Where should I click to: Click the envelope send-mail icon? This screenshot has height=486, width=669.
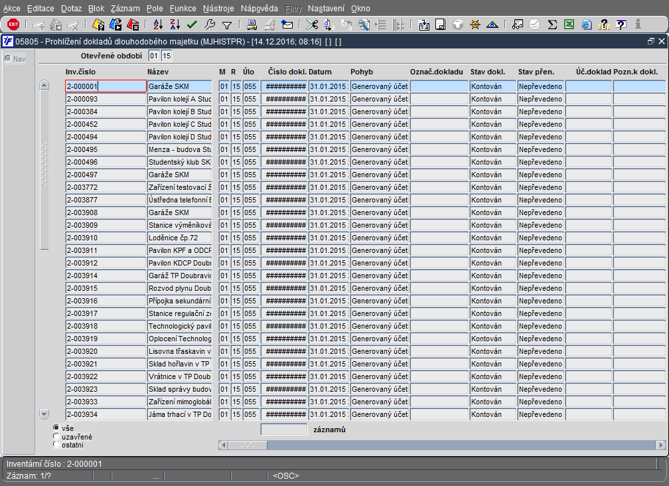(x=287, y=25)
